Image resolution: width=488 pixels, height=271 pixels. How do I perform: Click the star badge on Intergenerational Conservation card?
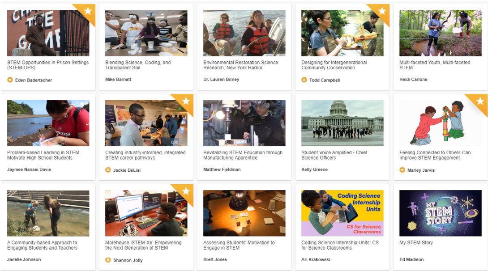click(382, 12)
